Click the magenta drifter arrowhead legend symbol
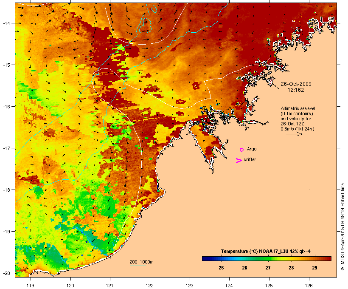The height and width of the screenshot is (289, 348). coord(239,161)
